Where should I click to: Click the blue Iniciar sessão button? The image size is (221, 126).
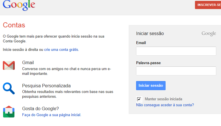(x=151, y=85)
